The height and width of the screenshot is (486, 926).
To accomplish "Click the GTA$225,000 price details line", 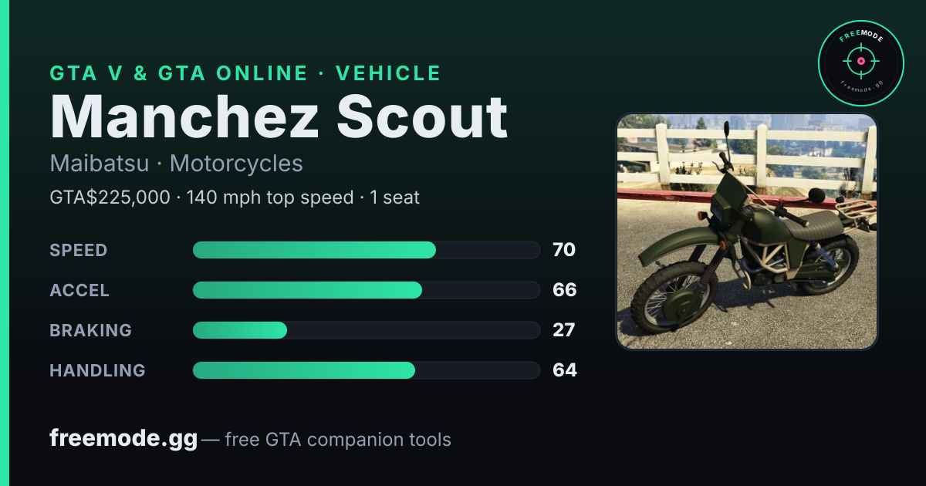I will [x=235, y=197].
